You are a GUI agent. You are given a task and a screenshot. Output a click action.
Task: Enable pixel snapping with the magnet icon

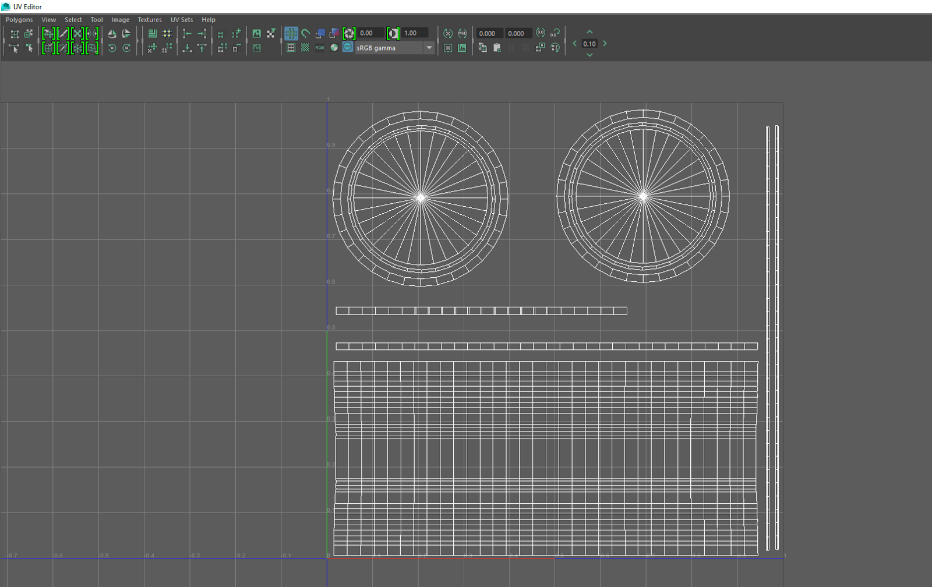[305, 33]
